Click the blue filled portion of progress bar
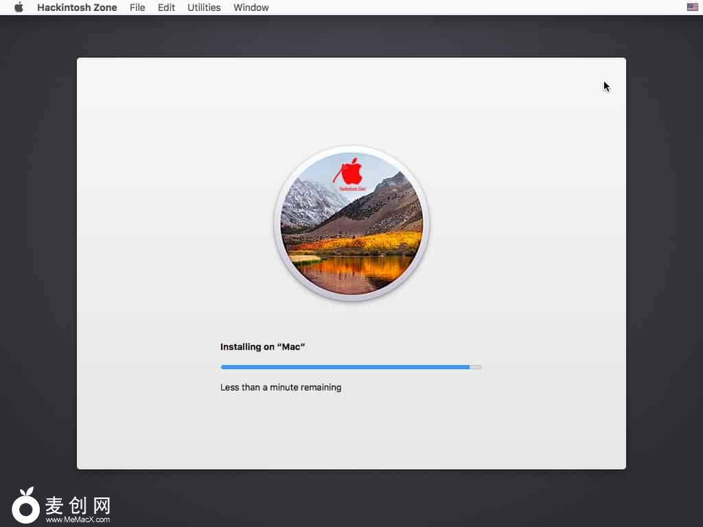Screen dimensions: 703x527 coord(345,367)
